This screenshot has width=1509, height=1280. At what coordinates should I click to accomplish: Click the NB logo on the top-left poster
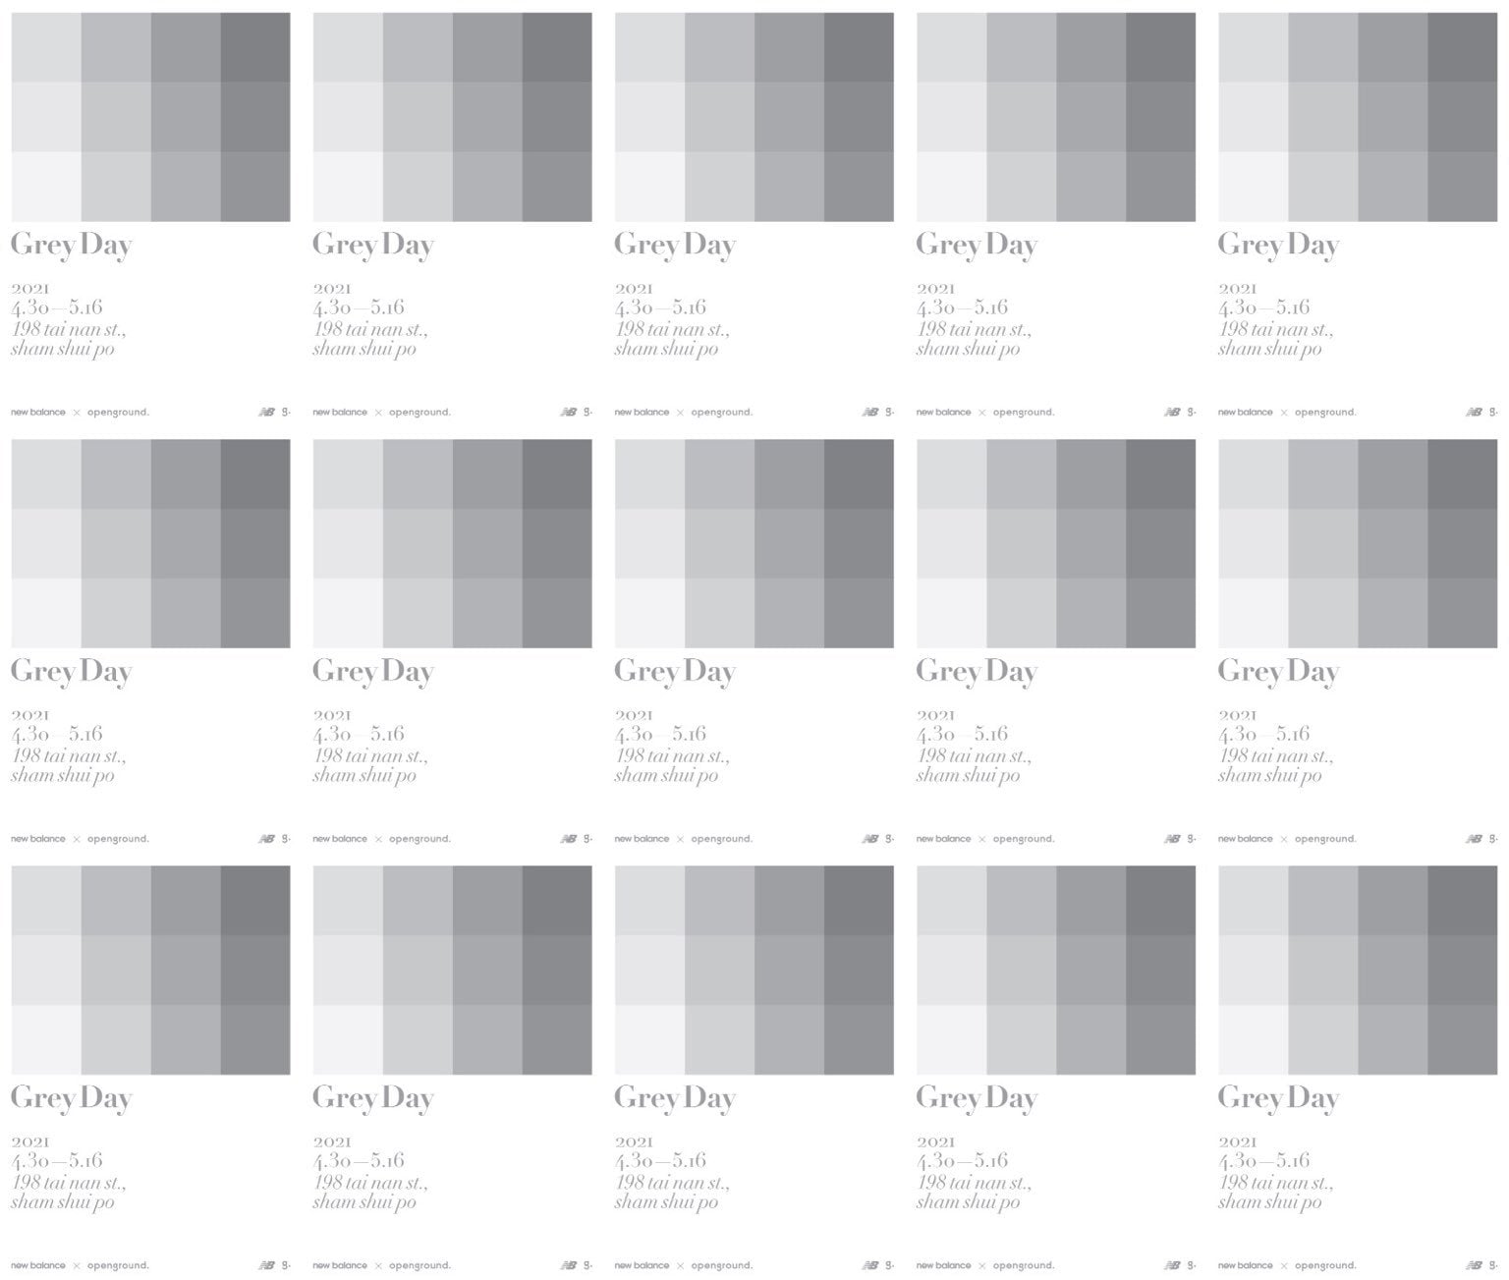point(266,413)
